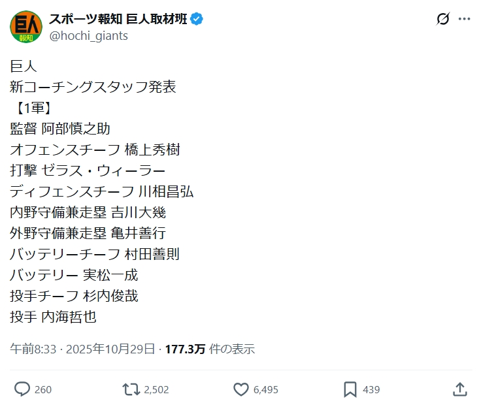
Task: Click the blue verified badge
Action: tap(197, 19)
